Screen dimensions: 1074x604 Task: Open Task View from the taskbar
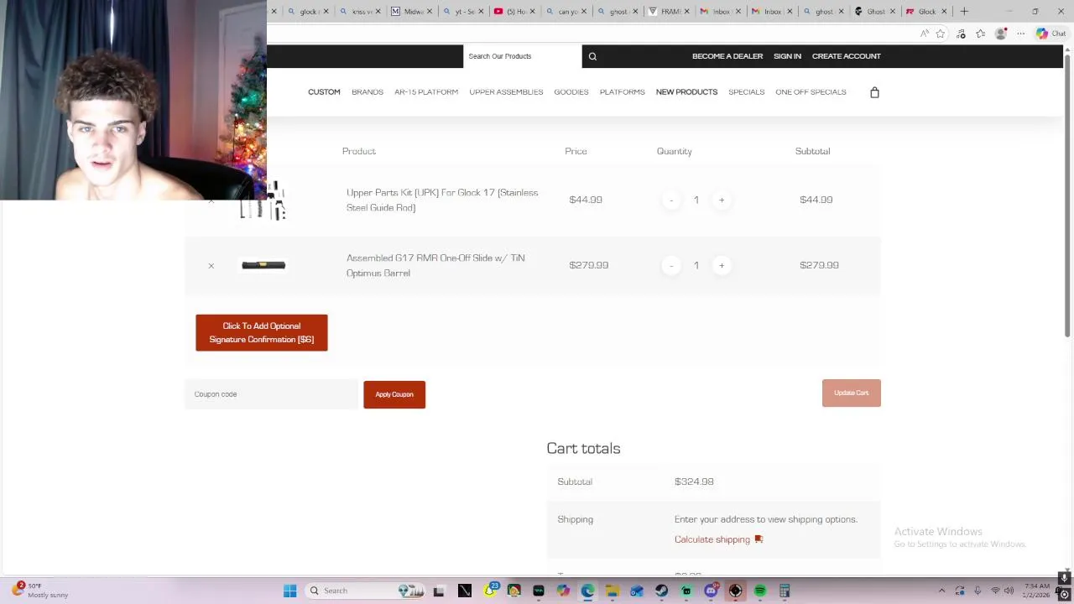(438, 591)
